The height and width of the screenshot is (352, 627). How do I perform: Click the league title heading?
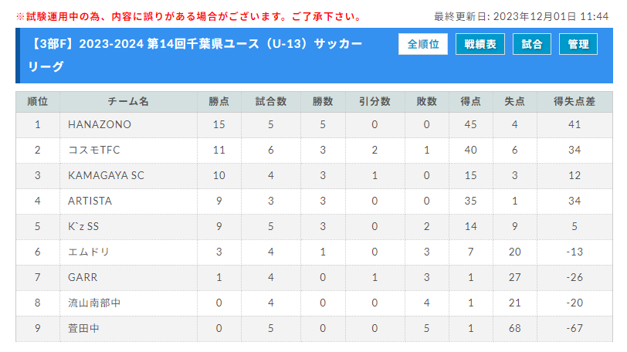[x=195, y=55]
